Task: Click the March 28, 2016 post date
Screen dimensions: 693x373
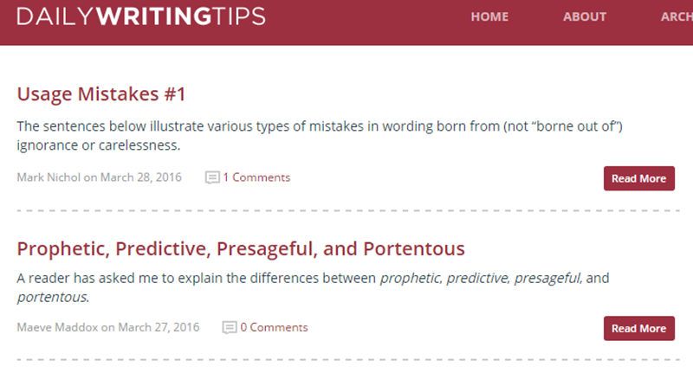Action: (140, 177)
